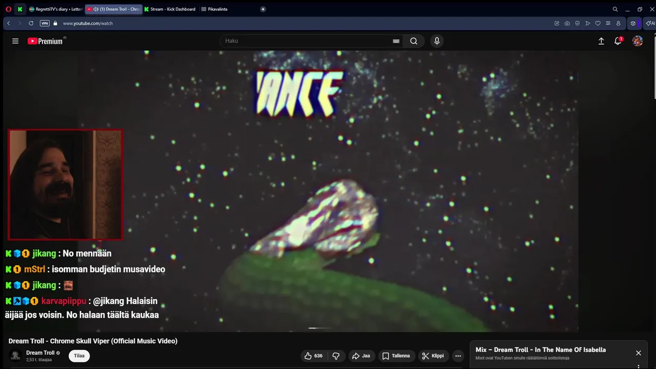Take a snapshot with the camera icon
Viewport: 656px width, 369px height.
pyautogui.click(x=567, y=23)
